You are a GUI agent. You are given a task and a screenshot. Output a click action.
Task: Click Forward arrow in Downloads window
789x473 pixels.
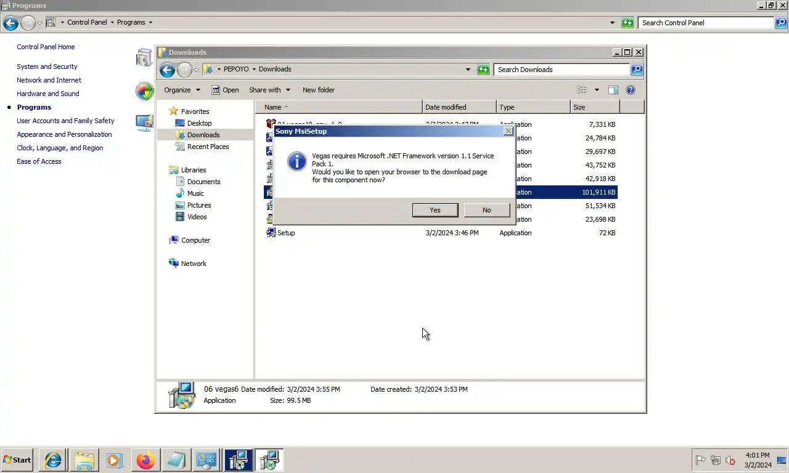(184, 70)
